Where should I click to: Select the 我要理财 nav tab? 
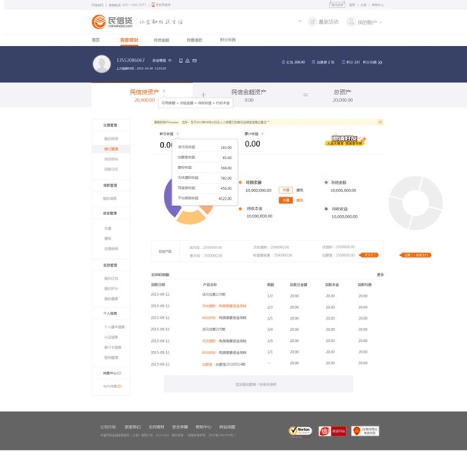coord(129,40)
